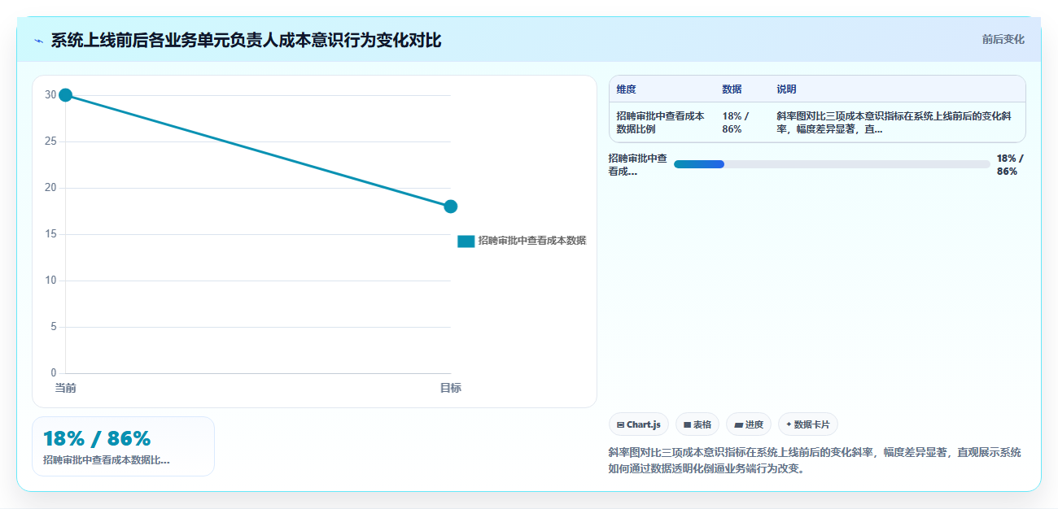Click the icon in the Chart.js chip
The image size is (1058, 509).
click(x=621, y=424)
